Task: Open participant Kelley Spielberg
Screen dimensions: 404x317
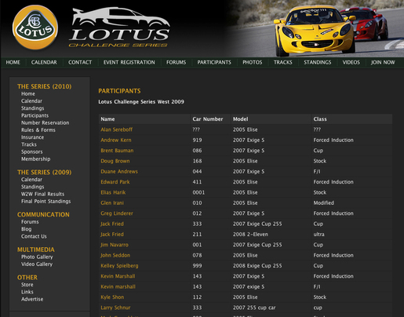Action: (119, 265)
